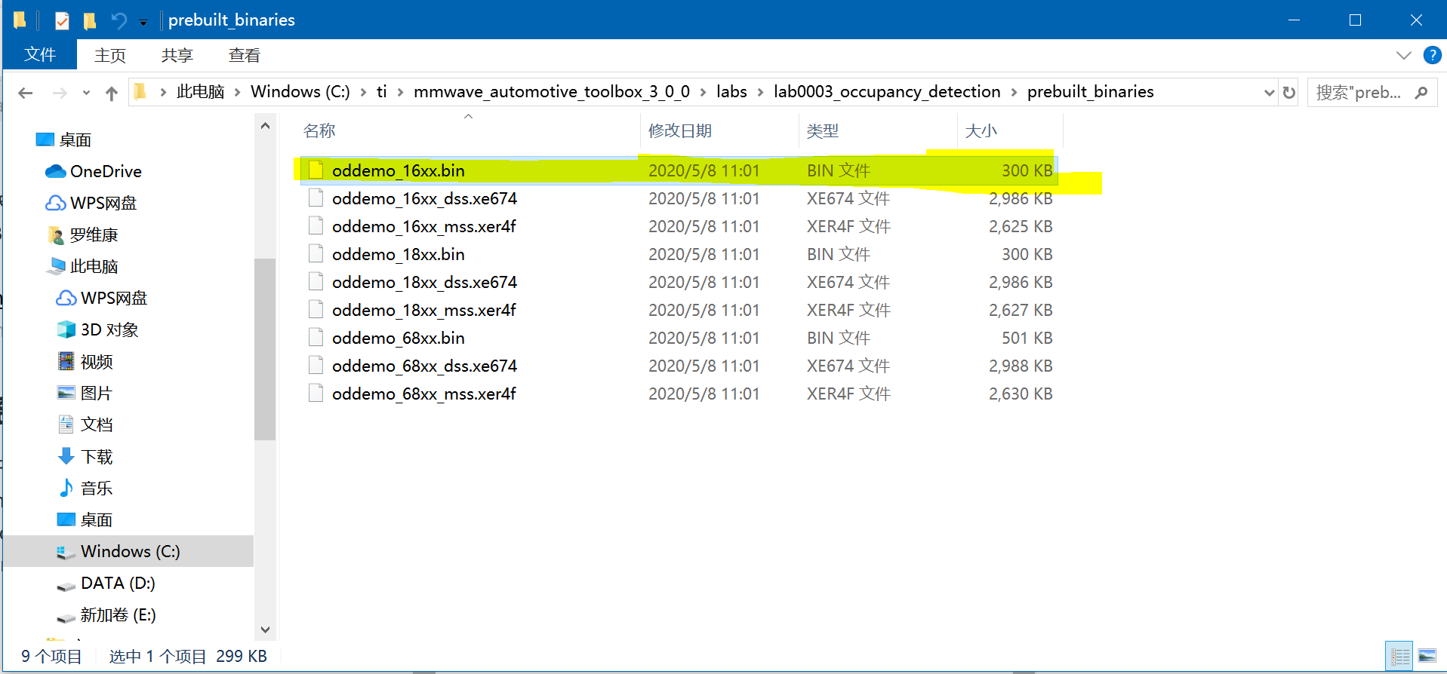Switch to the 主页 ribbon tab

pos(110,56)
